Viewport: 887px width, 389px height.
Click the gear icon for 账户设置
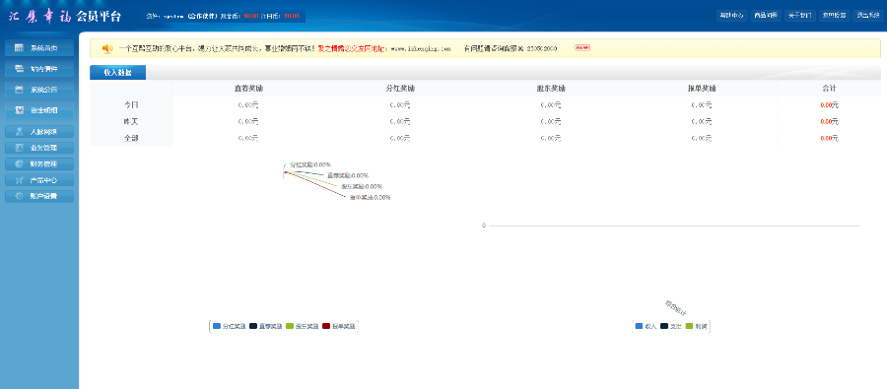tap(20, 197)
